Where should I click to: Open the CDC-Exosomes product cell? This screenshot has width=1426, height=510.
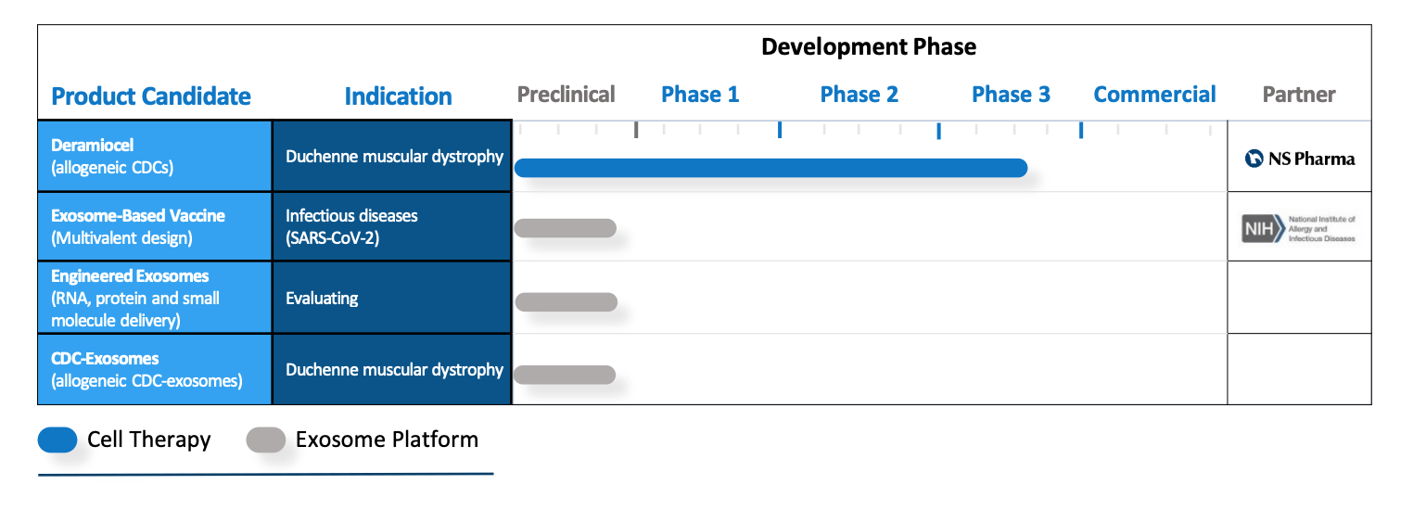pyautogui.click(x=155, y=369)
